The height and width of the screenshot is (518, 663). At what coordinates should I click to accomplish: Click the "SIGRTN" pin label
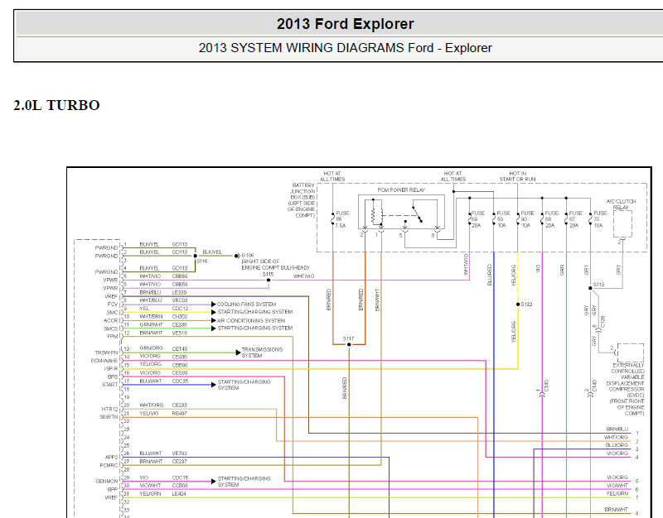109,417
